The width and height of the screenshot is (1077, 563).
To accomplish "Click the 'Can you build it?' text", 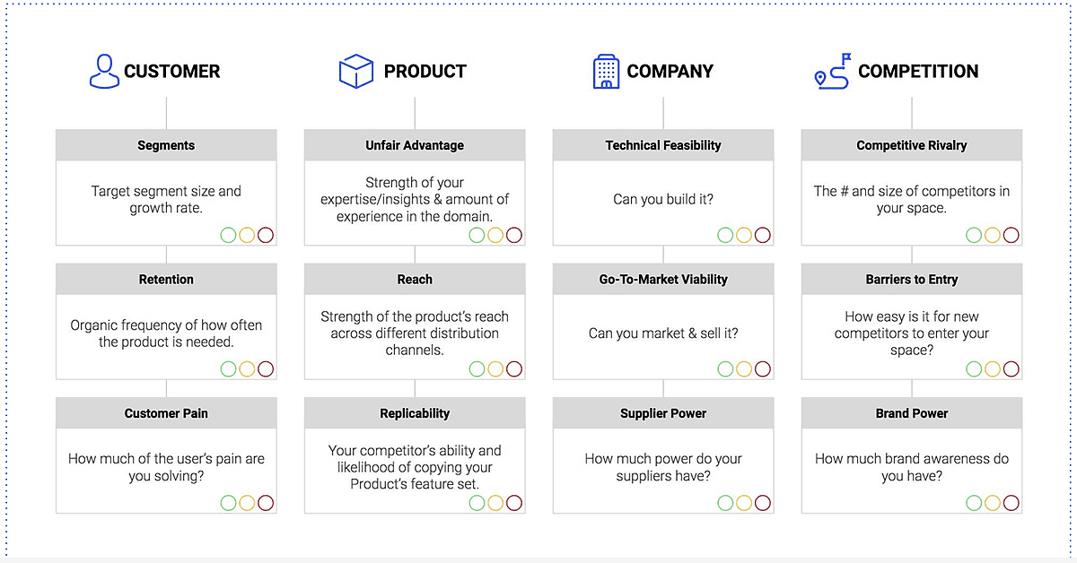I will click(663, 199).
